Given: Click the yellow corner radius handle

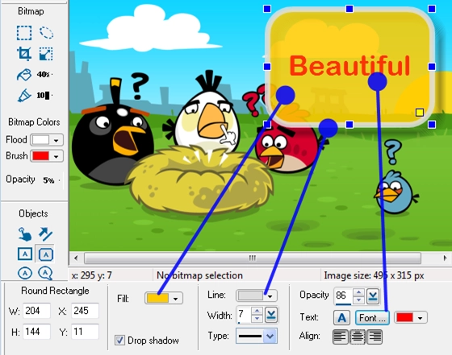Looking at the screenshot, I should pos(420,112).
